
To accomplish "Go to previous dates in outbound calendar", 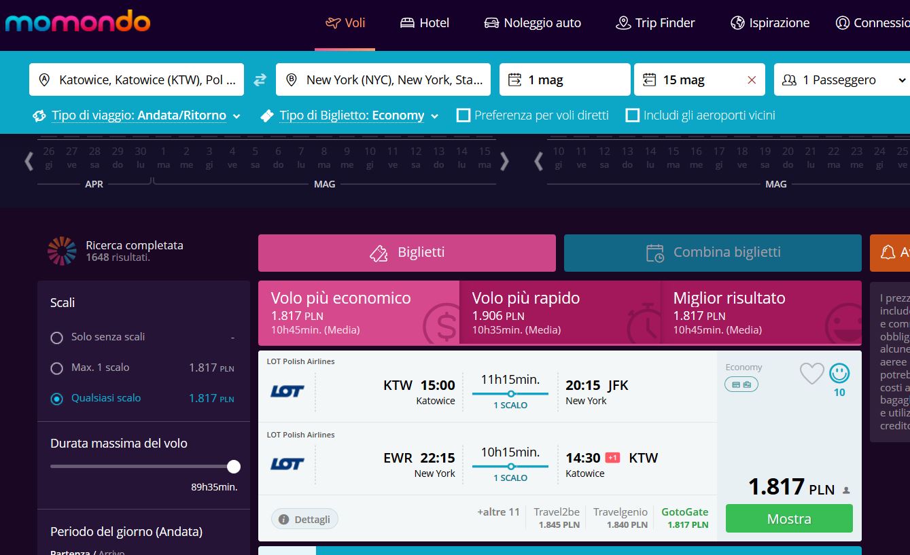I will [x=29, y=161].
